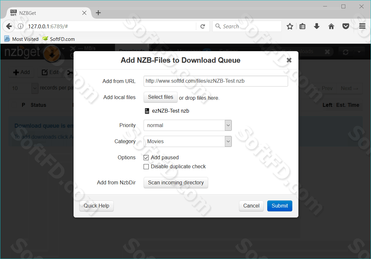Open the Priority dropdown

pos(187,125)
